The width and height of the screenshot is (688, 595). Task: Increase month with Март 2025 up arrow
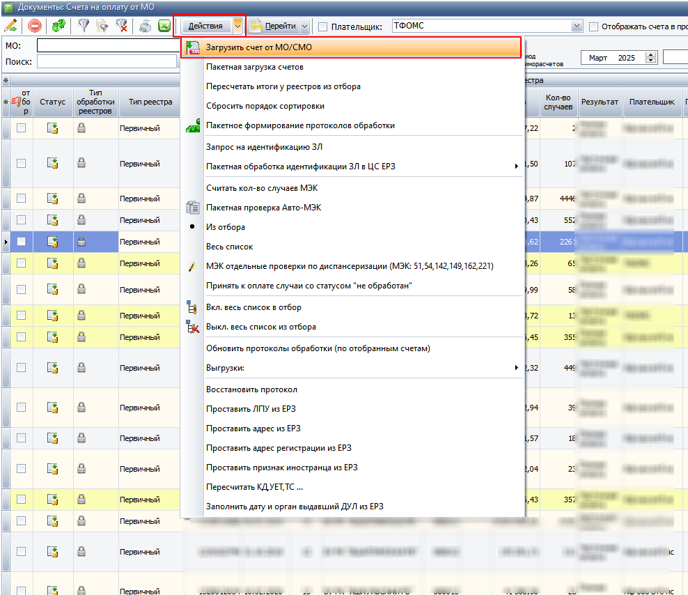pyautogui.click(x=651, y=55)
